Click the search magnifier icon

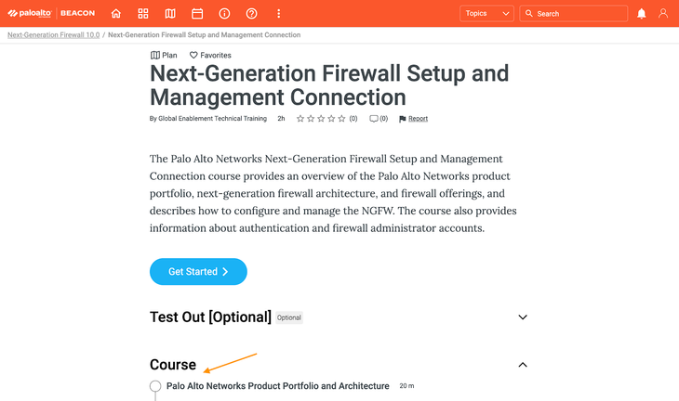528,13
